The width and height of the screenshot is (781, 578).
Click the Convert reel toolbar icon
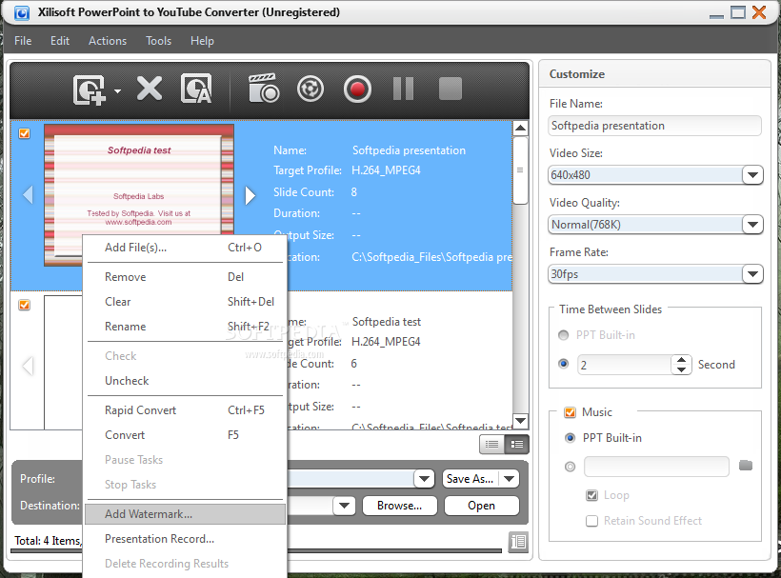[310, 90]
